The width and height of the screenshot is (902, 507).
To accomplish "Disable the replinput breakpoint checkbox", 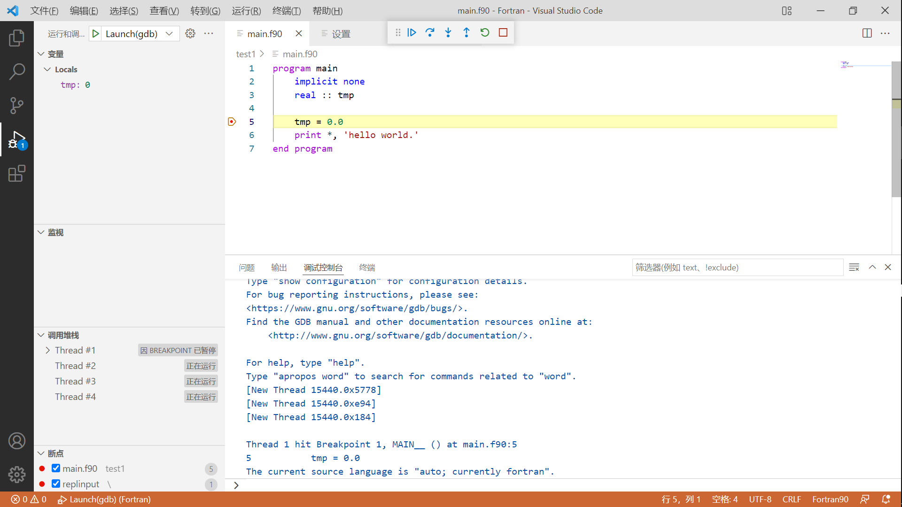I will pyautogui.click(x=56, y=484).
